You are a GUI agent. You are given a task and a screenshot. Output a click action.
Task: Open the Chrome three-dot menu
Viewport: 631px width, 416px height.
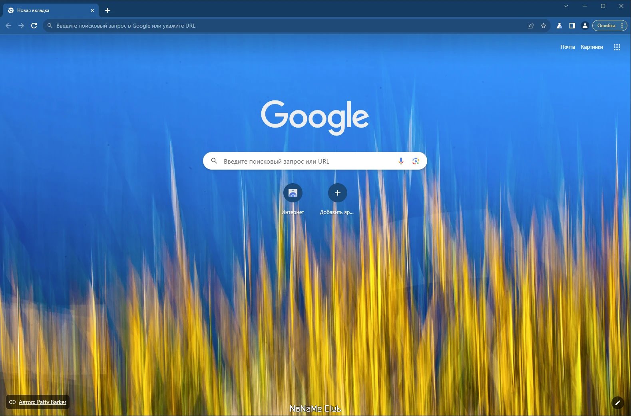(x=622, y=26)
